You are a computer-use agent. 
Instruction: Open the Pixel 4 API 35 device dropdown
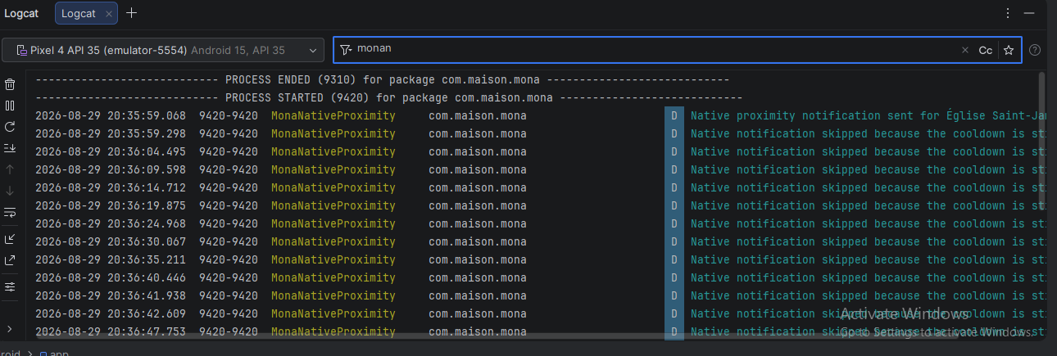coord(163,50)
